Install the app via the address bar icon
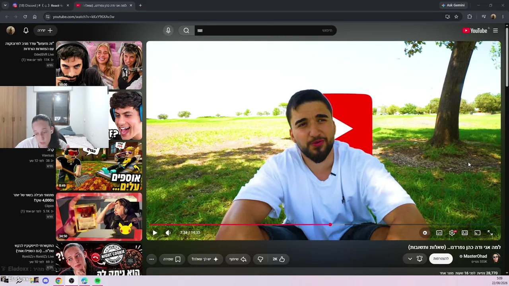 point(447,17)
